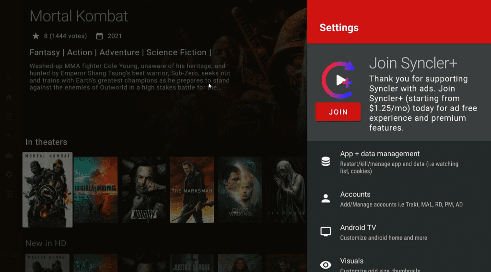Select the Godzilla vs Kong poster in In theaters
The height and width of the screenshot is (272, 491).
(95, 190)
